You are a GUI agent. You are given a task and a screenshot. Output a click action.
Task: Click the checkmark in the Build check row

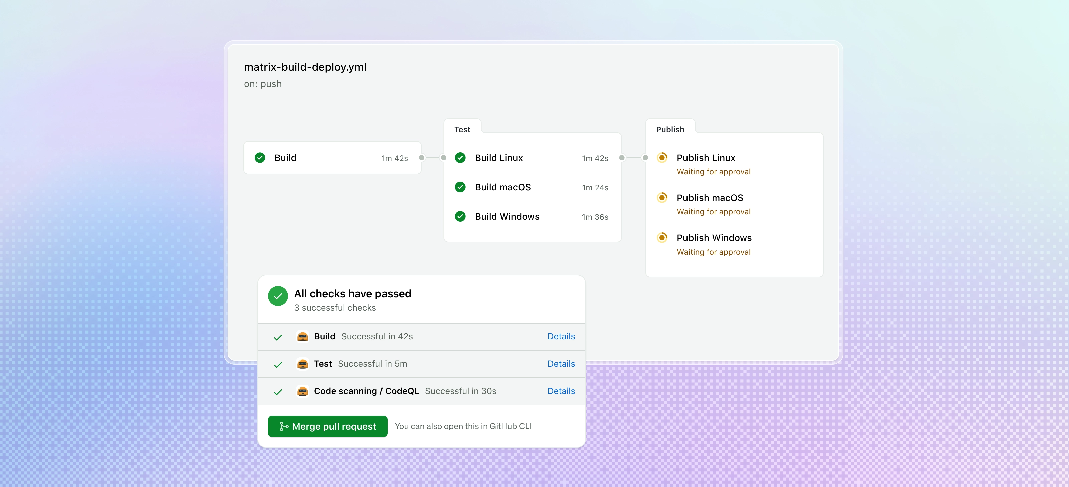[278, 337]
